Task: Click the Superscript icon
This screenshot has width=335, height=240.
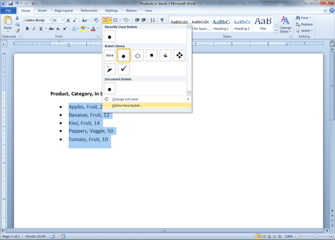Action: 64,28
